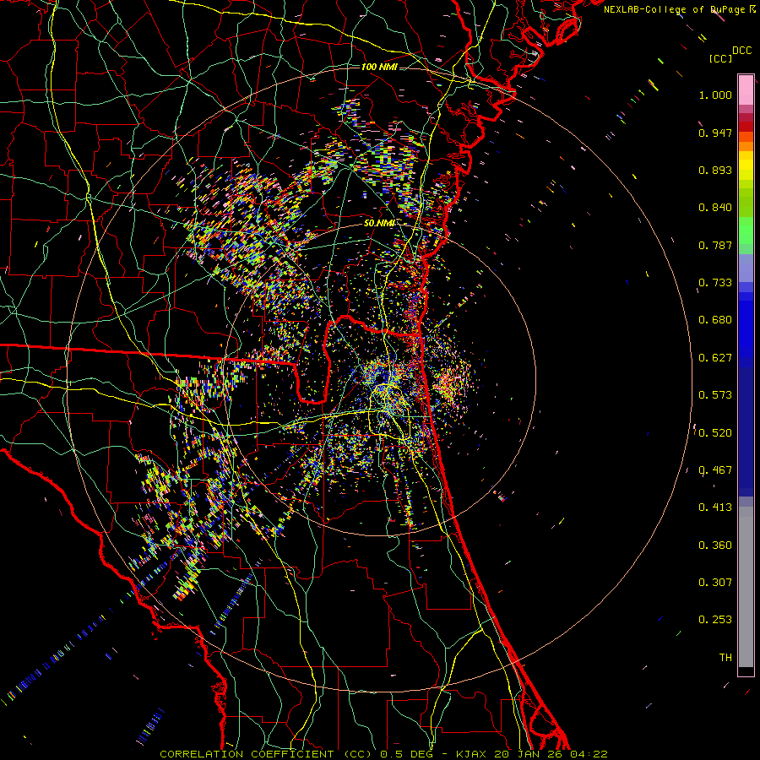Click the 100 NMI range ring label
Screen dimensions: 760x760
[379, 67]
